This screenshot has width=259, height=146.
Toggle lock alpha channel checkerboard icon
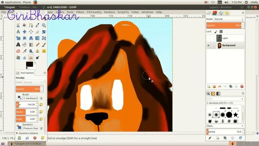click(x=221, y=32)
